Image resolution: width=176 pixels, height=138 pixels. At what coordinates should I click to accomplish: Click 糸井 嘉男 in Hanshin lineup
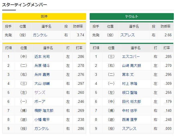pyautogui.click(x=42, y=74)
